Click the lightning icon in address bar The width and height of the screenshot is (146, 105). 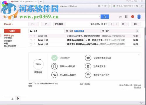click(x=102, y=6)
